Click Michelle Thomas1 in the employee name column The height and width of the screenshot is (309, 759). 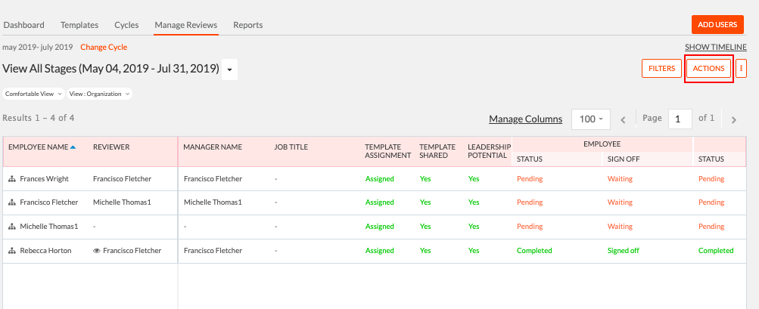49,227
